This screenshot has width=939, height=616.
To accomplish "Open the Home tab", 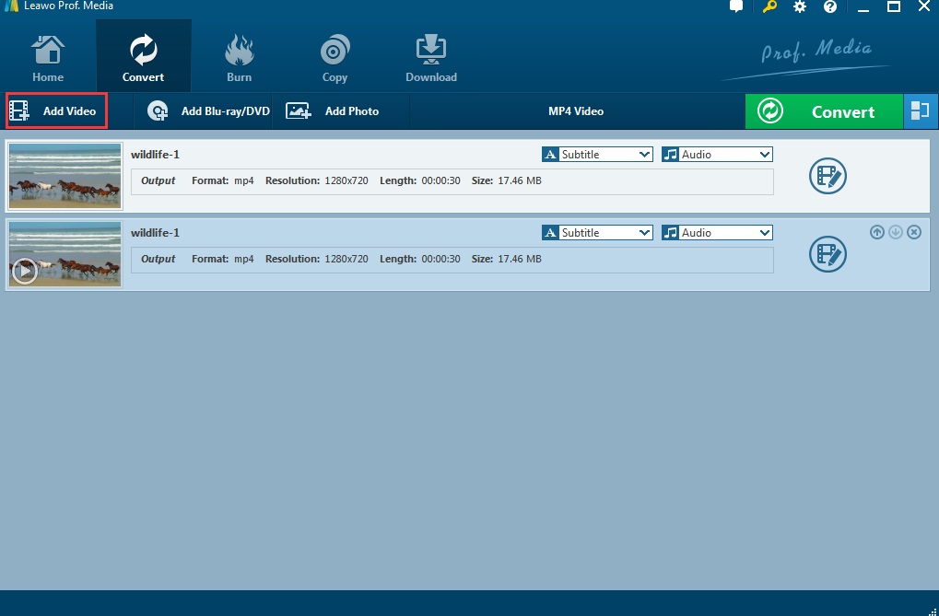I will pyautogui.click(x=48, y=58).
